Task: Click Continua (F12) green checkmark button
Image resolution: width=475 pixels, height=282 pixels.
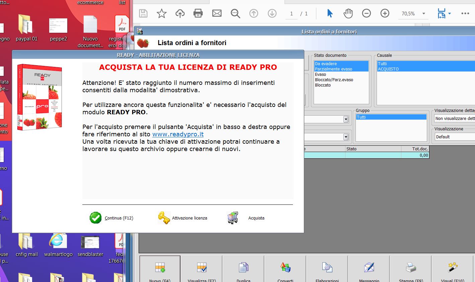Action: pyautogui.click(x=112, y=218)
